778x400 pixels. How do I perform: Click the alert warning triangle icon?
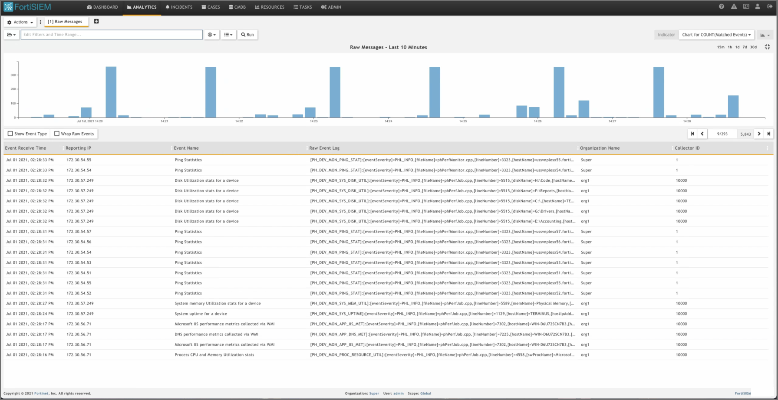[x=734, y=7]
